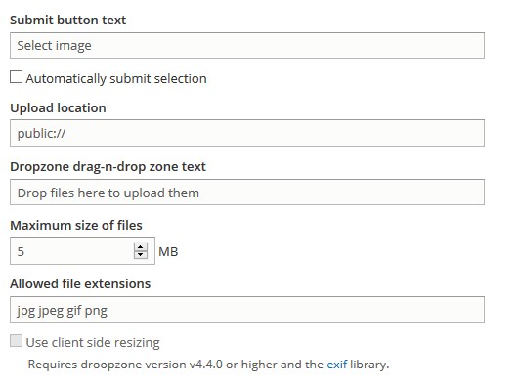
Task: Open the exif library link
Action: point(337,365)
